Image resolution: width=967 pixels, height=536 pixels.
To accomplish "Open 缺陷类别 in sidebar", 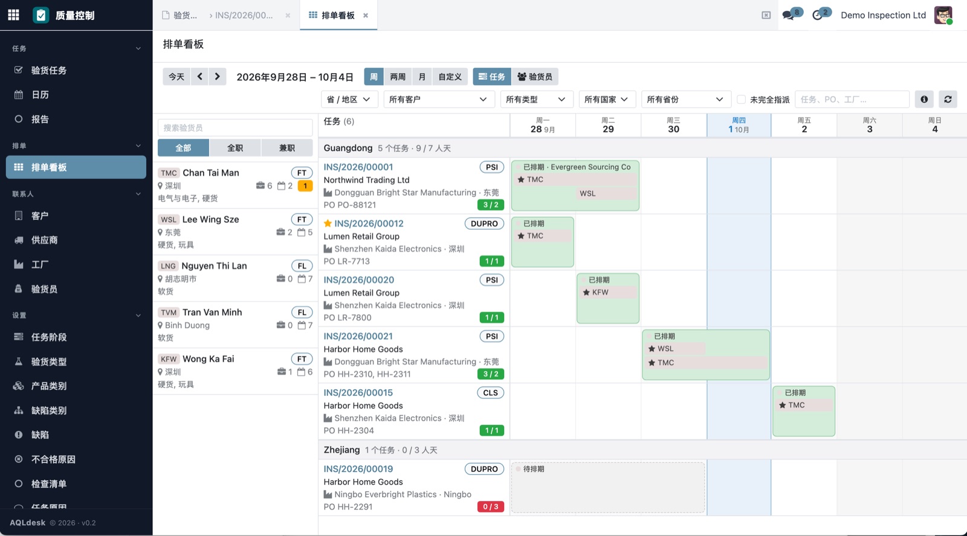I will 76,410.
